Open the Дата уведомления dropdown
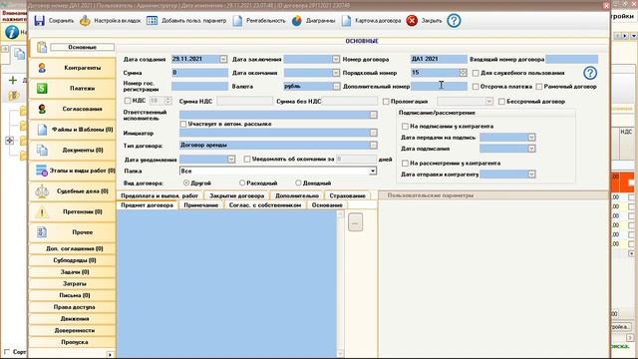 pyautogui.click(x=231, y=160)
